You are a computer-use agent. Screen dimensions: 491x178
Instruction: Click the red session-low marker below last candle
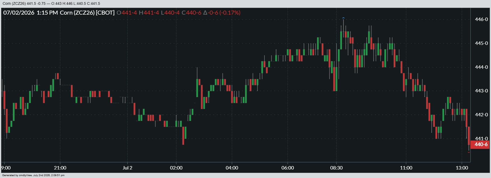pyautogui.click(x=469, y=152)
